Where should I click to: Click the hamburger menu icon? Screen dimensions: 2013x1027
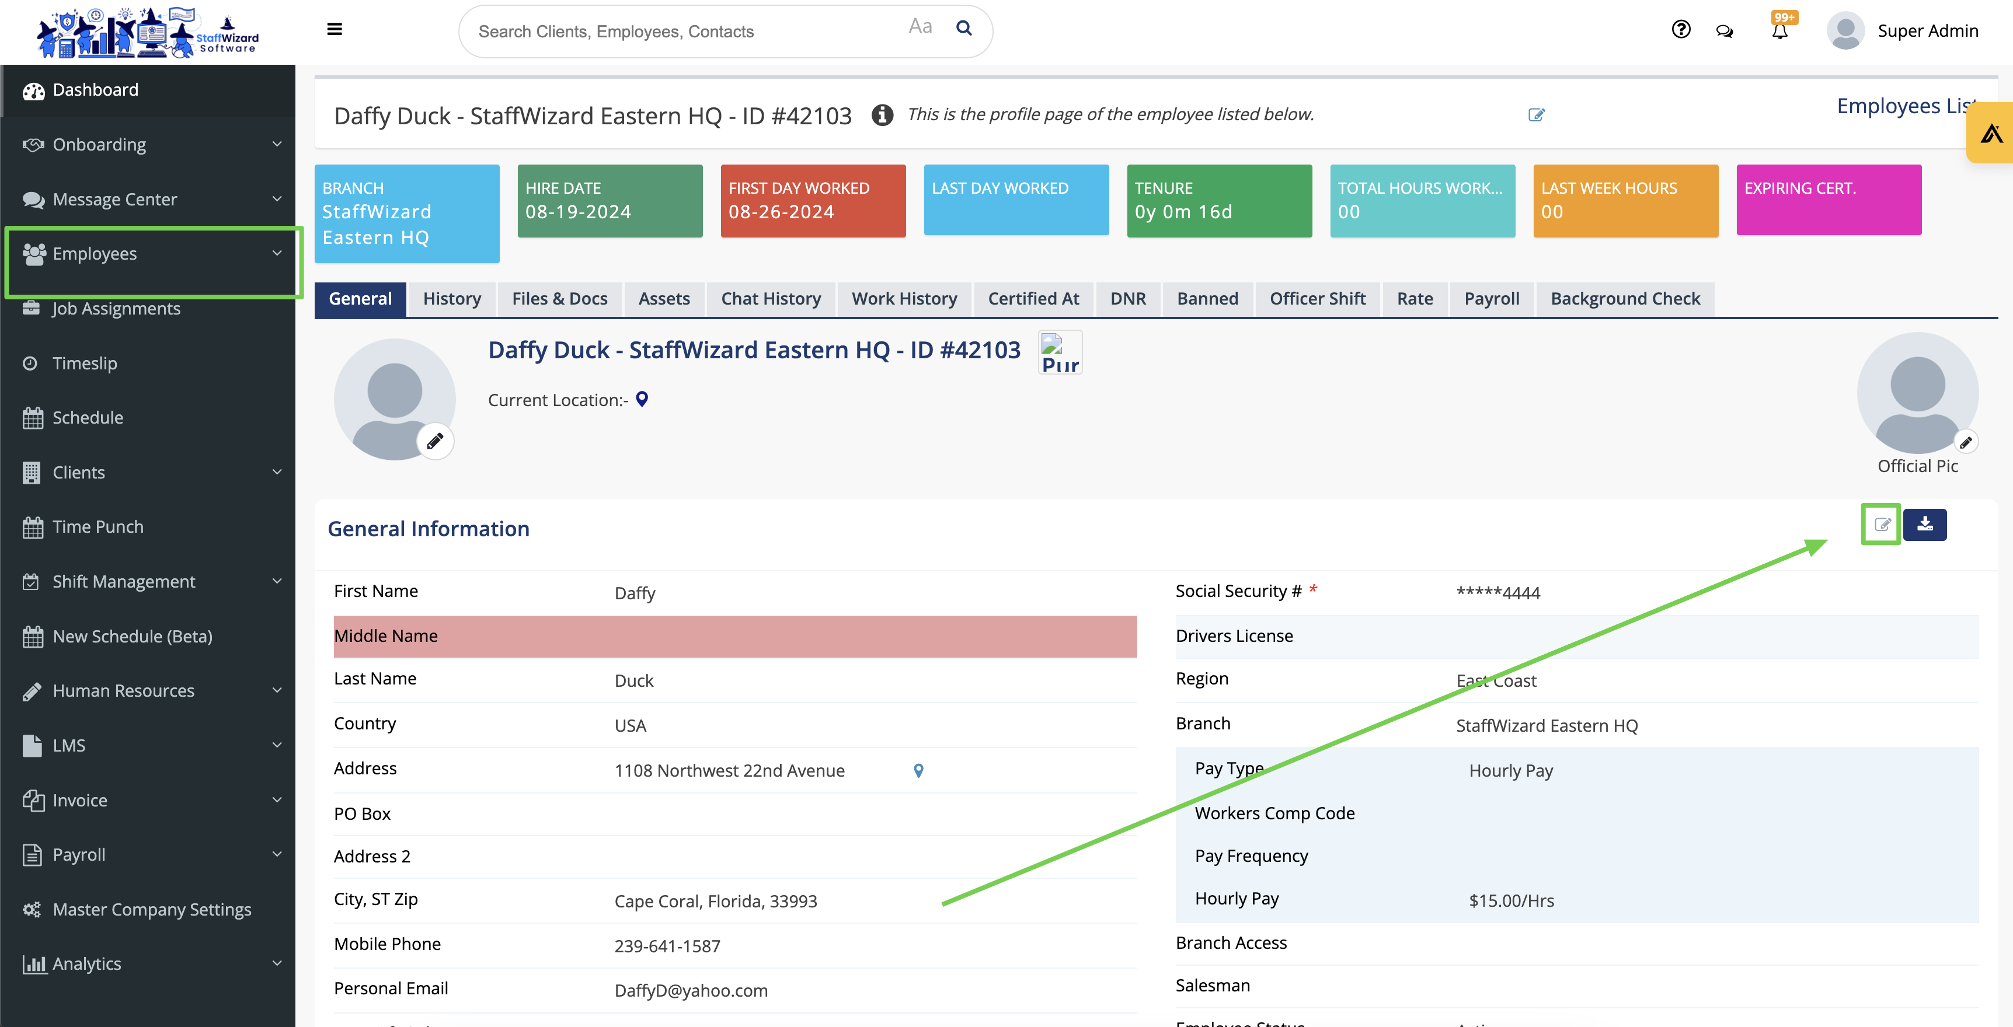pos(335,30)
